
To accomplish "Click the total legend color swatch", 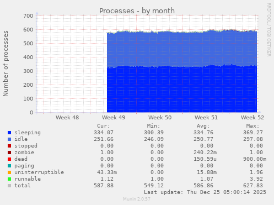I will point(9,186).
